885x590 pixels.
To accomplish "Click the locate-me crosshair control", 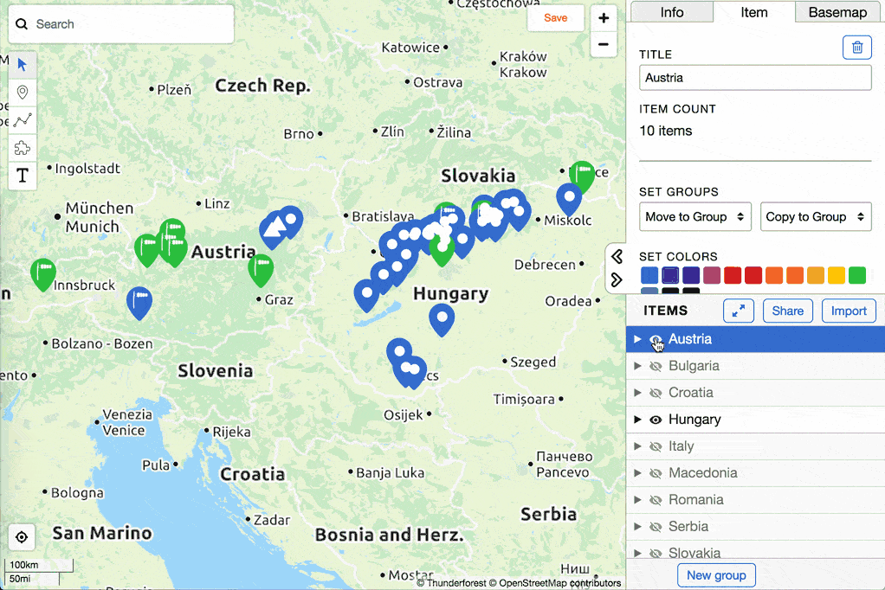I will tap(21, 537).
